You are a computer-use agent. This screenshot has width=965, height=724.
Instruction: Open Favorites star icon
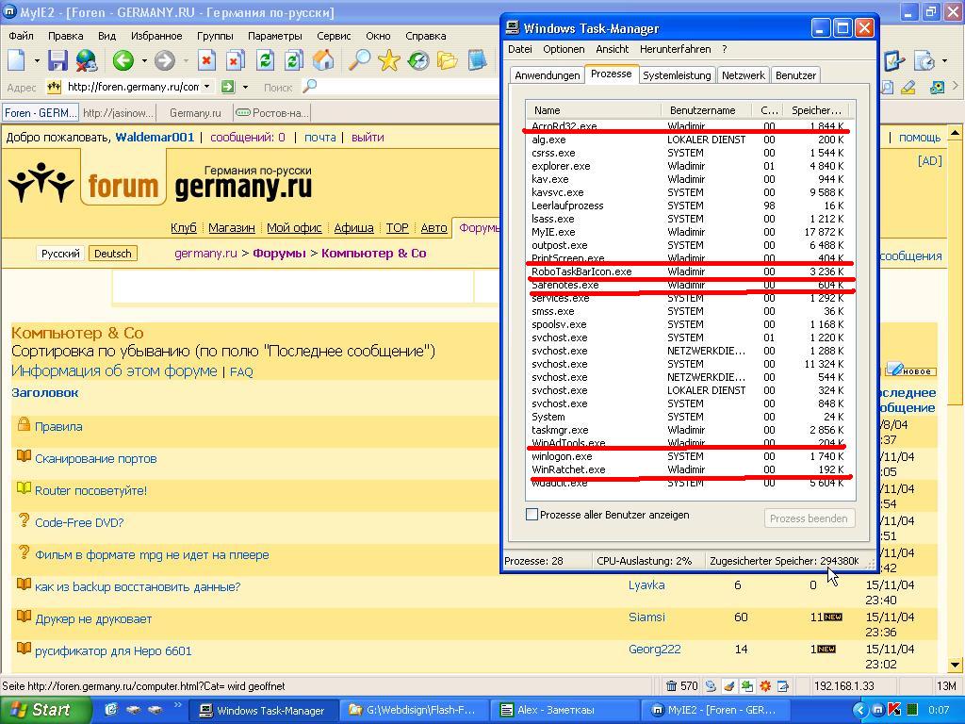pyautogui.click(x=389, y=60)
